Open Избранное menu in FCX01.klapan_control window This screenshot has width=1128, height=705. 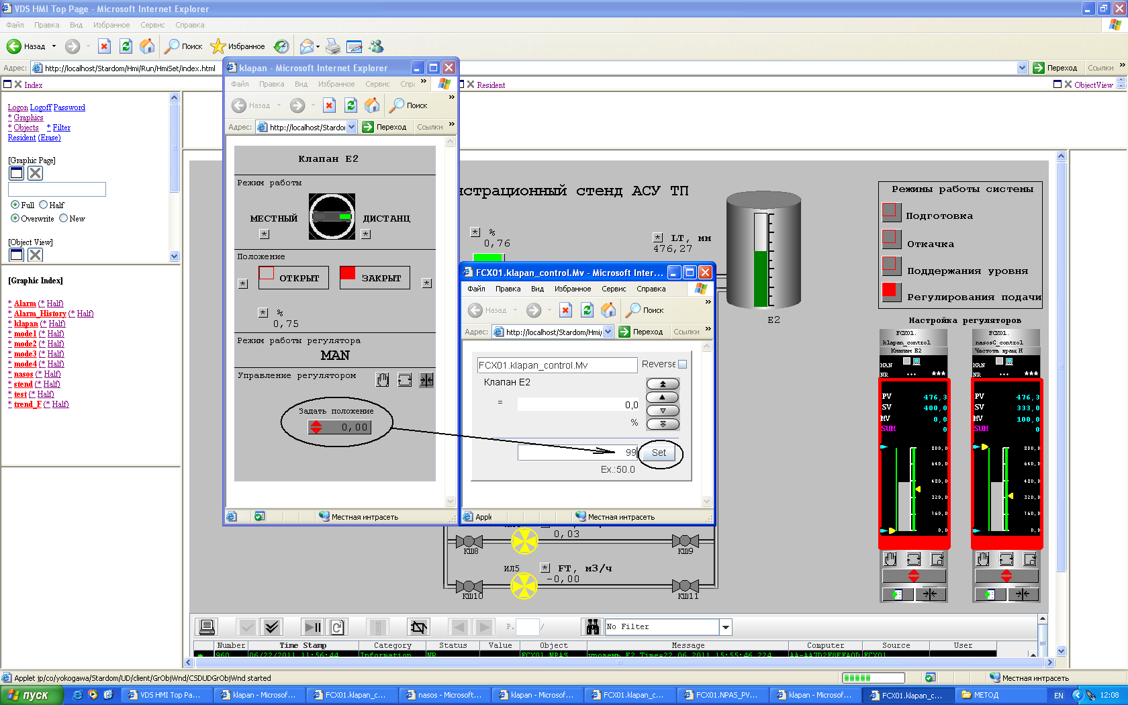(x=572, y=289)
